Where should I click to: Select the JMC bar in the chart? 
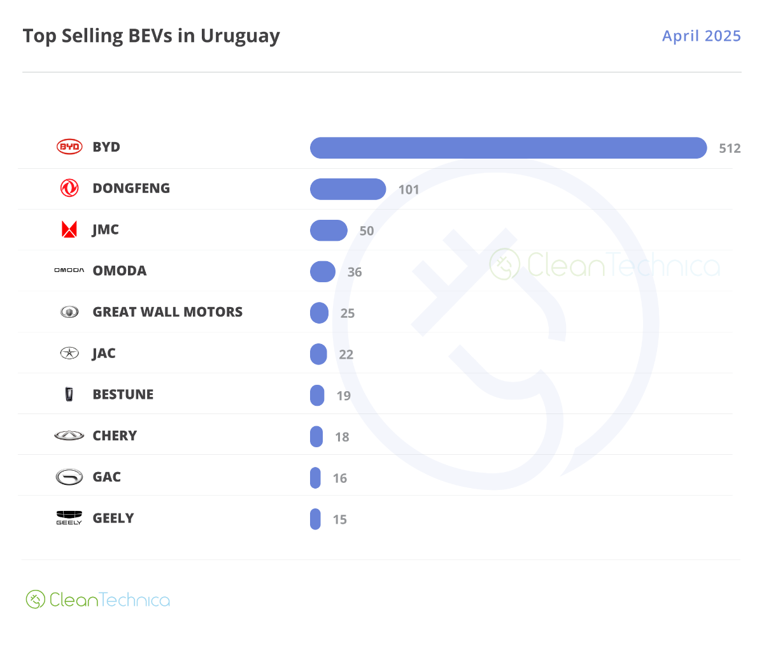(329, 231)
